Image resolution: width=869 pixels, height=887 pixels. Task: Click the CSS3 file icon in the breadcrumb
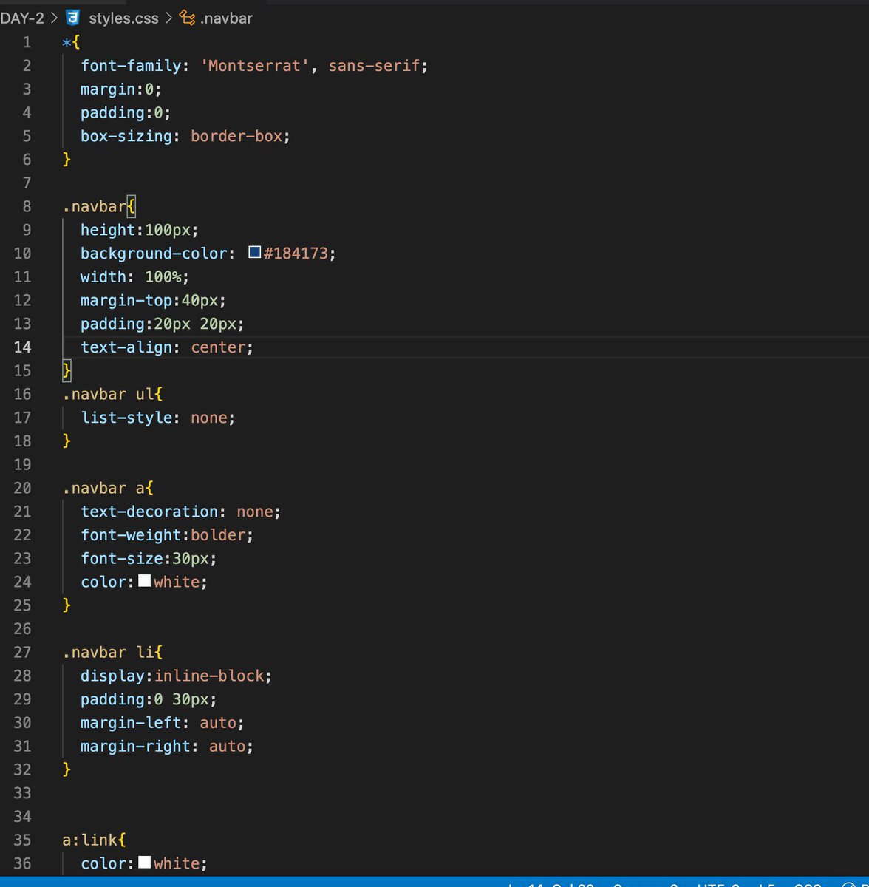click(x=72, y=18)
